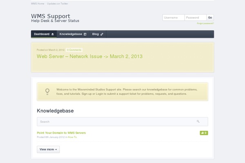Click the Knowledgebase Search field
The width and height of the screenshot is (245, 163).
[x=122, y=122]
